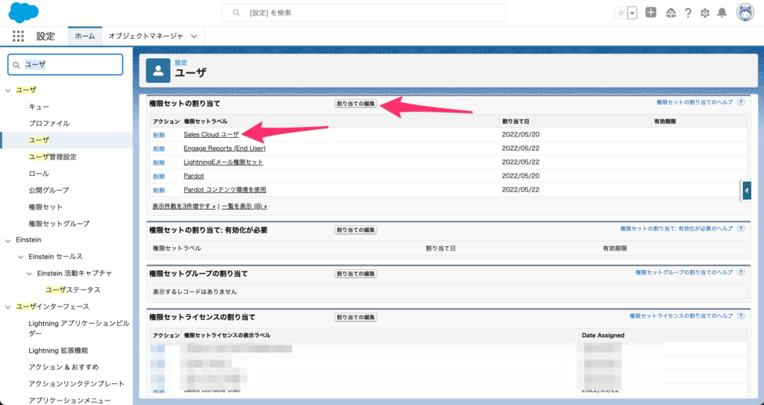Open the user avatar profile menu
Viewport: 764px width, 405px height.
click(x=745, y=13)
